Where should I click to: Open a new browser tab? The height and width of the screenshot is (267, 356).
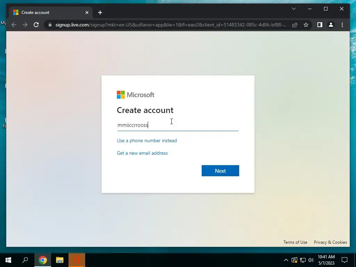point(100,13)
